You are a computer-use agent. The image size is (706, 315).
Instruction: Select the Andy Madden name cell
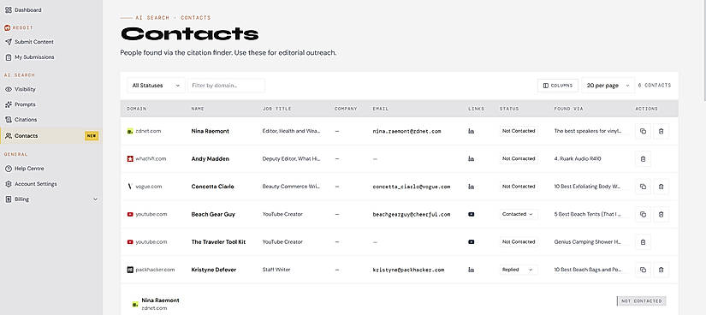coord(211,158)
